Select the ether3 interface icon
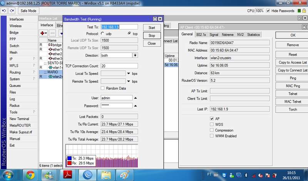Image resolution: width=308 pixels, height=181 pixels. coord(50,59)
